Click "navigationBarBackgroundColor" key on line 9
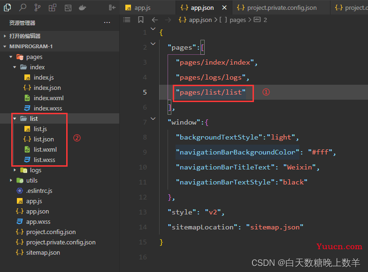This screenshot has height=272, width=368. 238,153
